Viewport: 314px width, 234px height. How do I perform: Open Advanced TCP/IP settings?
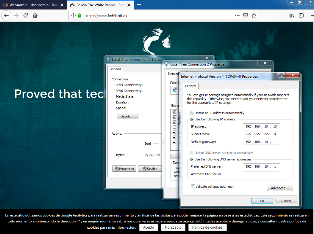[280, 188]
